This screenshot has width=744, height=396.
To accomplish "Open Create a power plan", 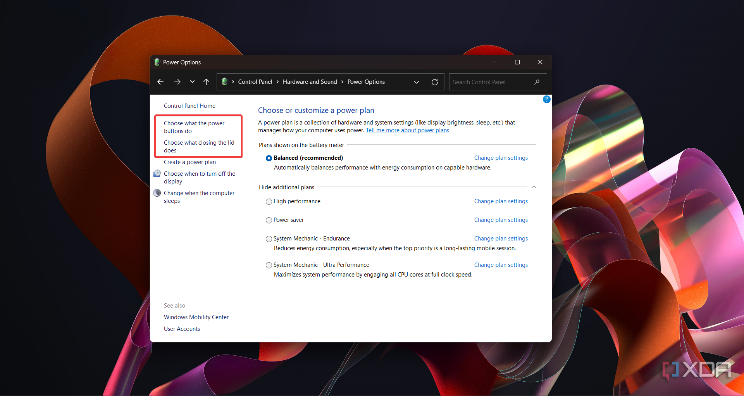I will (190, 162).
